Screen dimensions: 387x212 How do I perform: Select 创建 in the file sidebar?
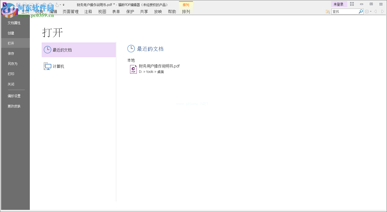click(15, 33)
